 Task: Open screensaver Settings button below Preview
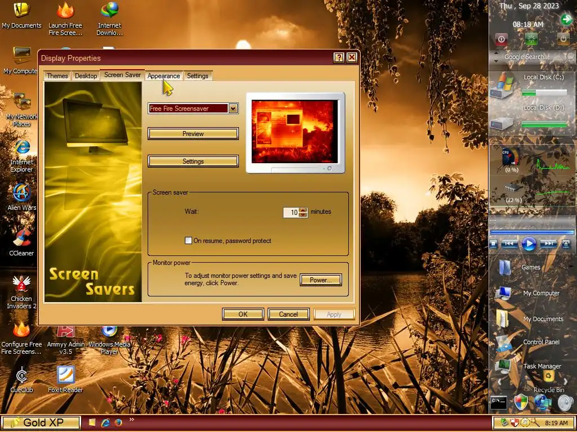(x=193, y=161)
